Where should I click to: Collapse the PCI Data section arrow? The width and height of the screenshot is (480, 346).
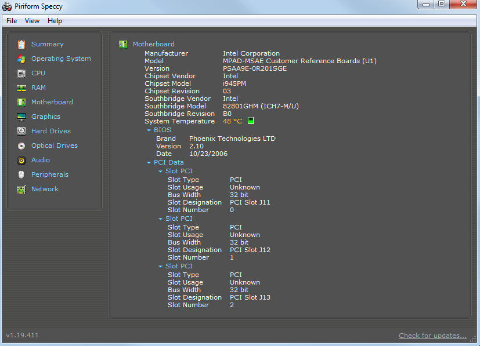coord(149,163)
